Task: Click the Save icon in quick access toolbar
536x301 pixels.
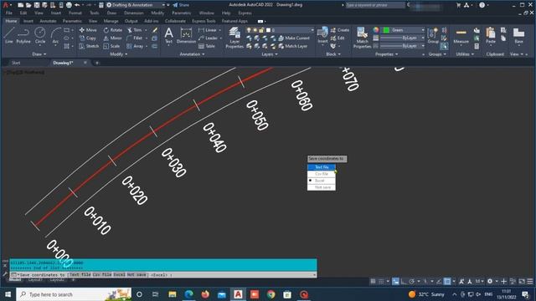Action: coord(37,5)
